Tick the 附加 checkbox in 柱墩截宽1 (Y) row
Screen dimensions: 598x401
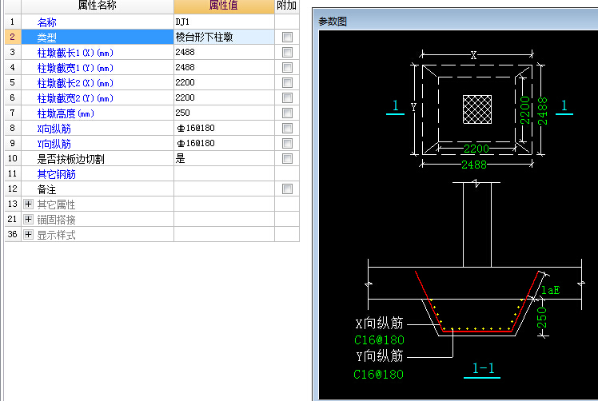(287, 67)
